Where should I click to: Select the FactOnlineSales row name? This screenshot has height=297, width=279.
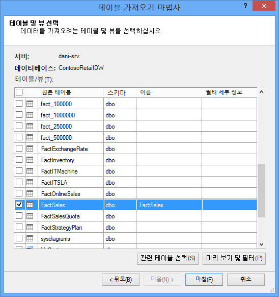61,194
